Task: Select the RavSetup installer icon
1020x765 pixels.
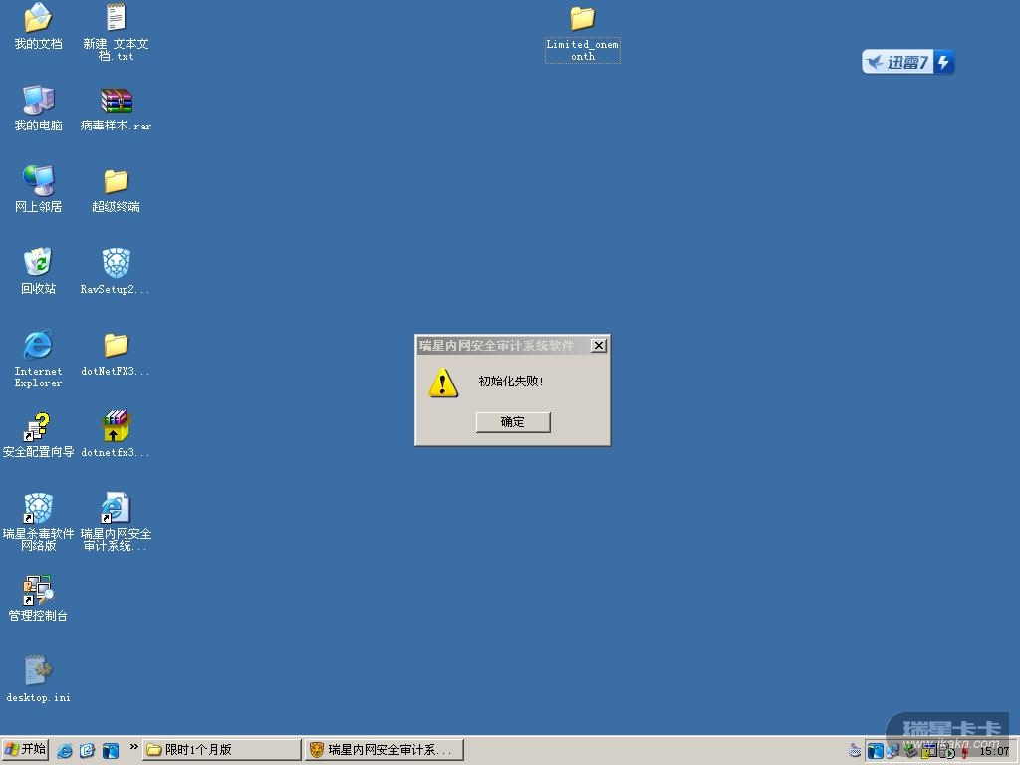Action: [x=117, y=264]
